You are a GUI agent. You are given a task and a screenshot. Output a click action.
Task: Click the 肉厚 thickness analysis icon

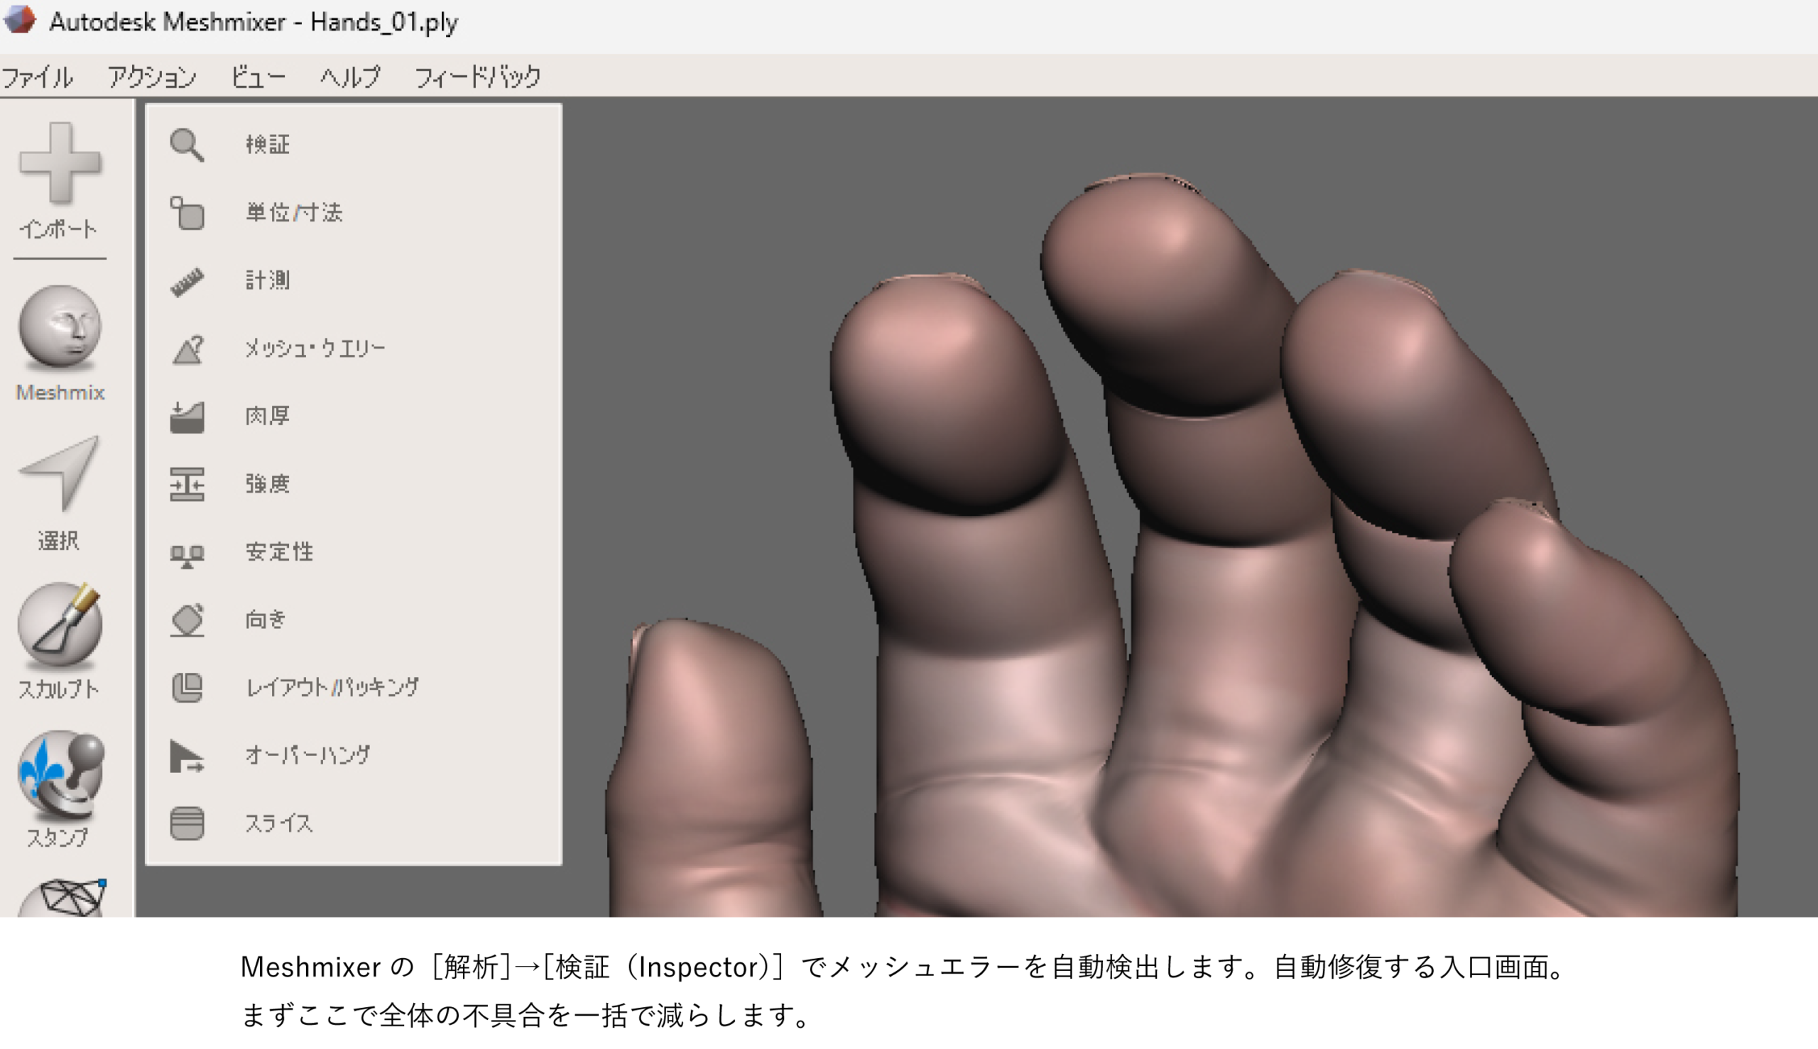(187, 417)
